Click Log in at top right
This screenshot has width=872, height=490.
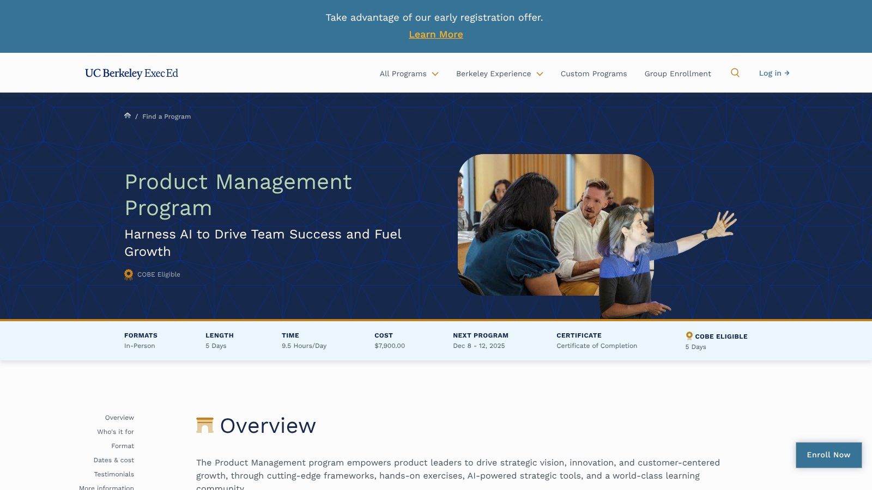coord(770,73)
